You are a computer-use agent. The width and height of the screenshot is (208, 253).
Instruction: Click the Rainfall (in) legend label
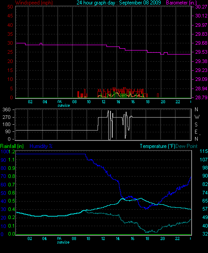(12, 146)
